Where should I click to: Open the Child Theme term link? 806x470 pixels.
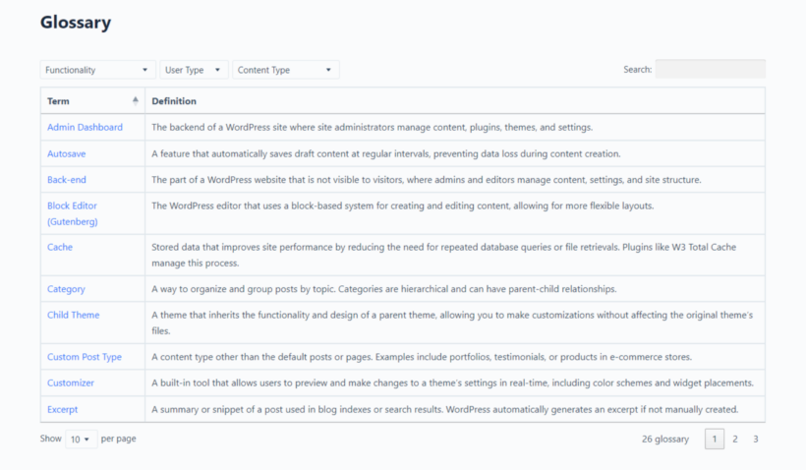point(73,315)
